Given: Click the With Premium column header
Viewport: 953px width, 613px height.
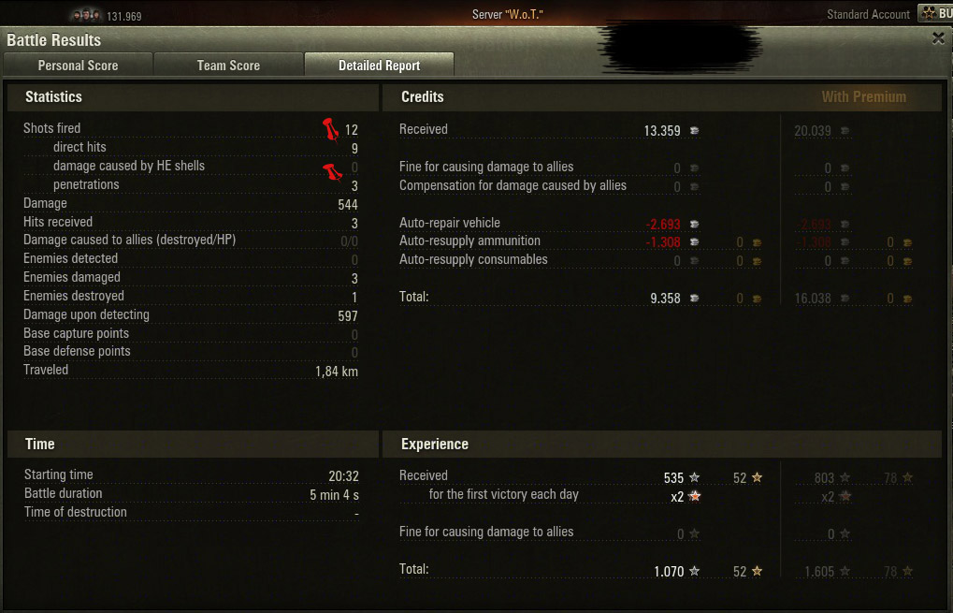Looking at the screenshot, I should (863, 96).
